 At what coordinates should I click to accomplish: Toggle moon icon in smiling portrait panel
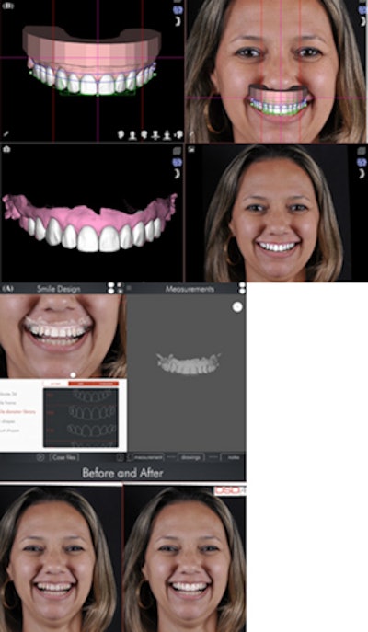pos(362,174)
